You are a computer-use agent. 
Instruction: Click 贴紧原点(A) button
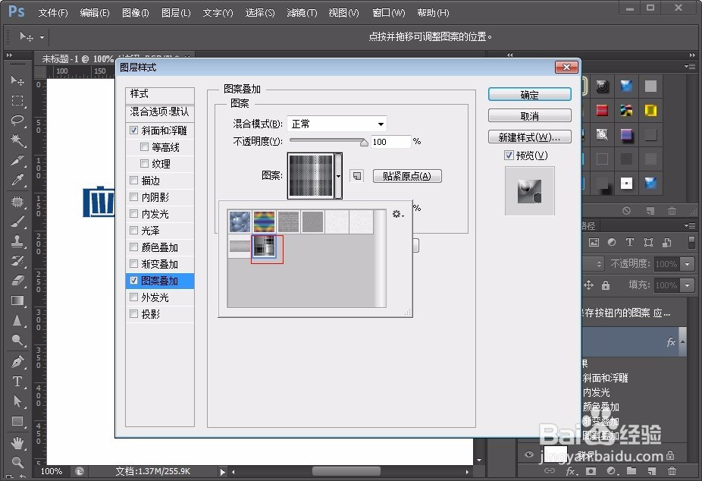407,176
